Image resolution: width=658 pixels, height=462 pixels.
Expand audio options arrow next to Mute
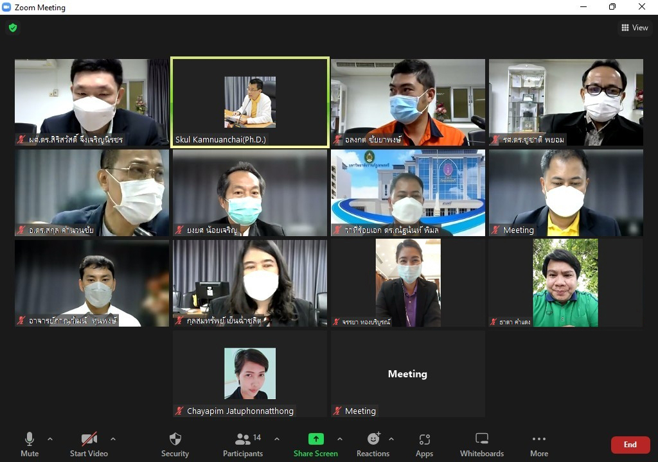click(x=50, y=439)
